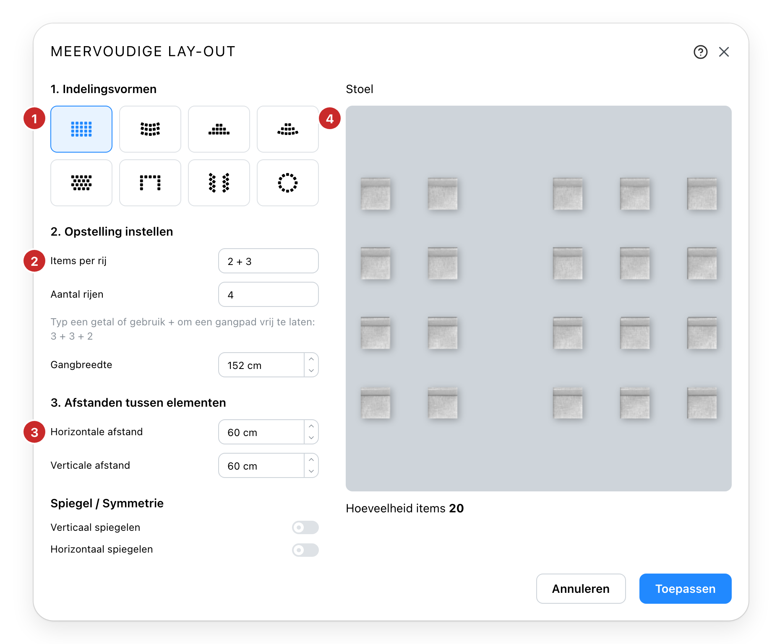The image size is (772, 644).
Task: Click the 'Spiegel / Symmetrie' heading
Action: 107,503
